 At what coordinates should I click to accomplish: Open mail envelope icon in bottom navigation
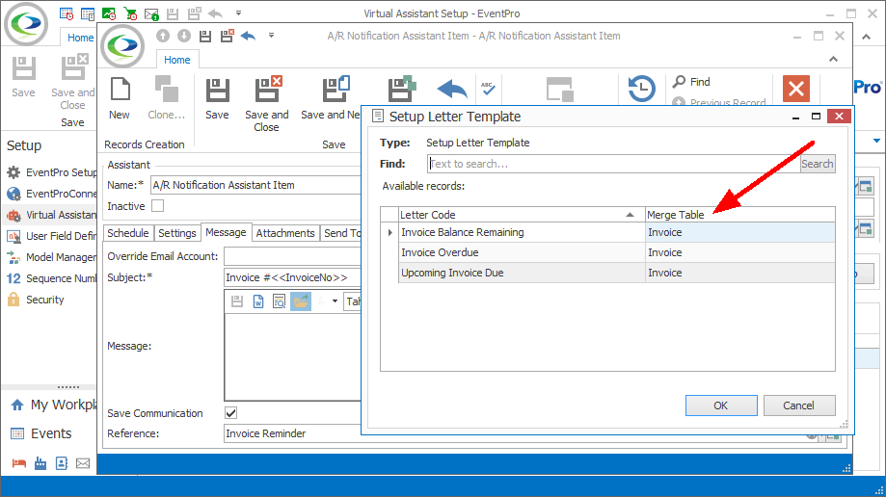[x=83, y=463]
